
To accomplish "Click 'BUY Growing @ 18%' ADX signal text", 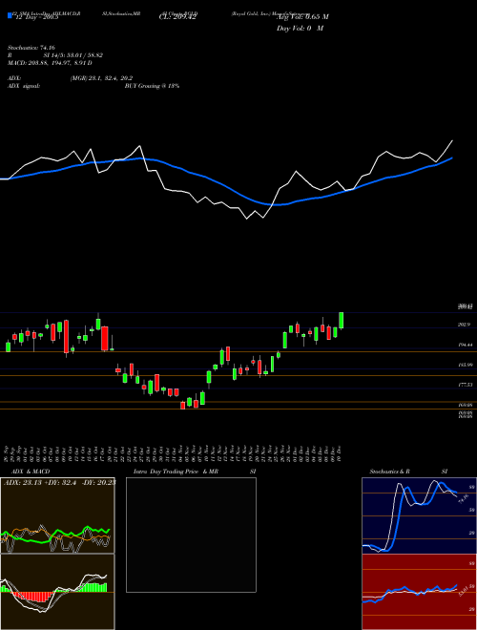I will coord(152,86).
